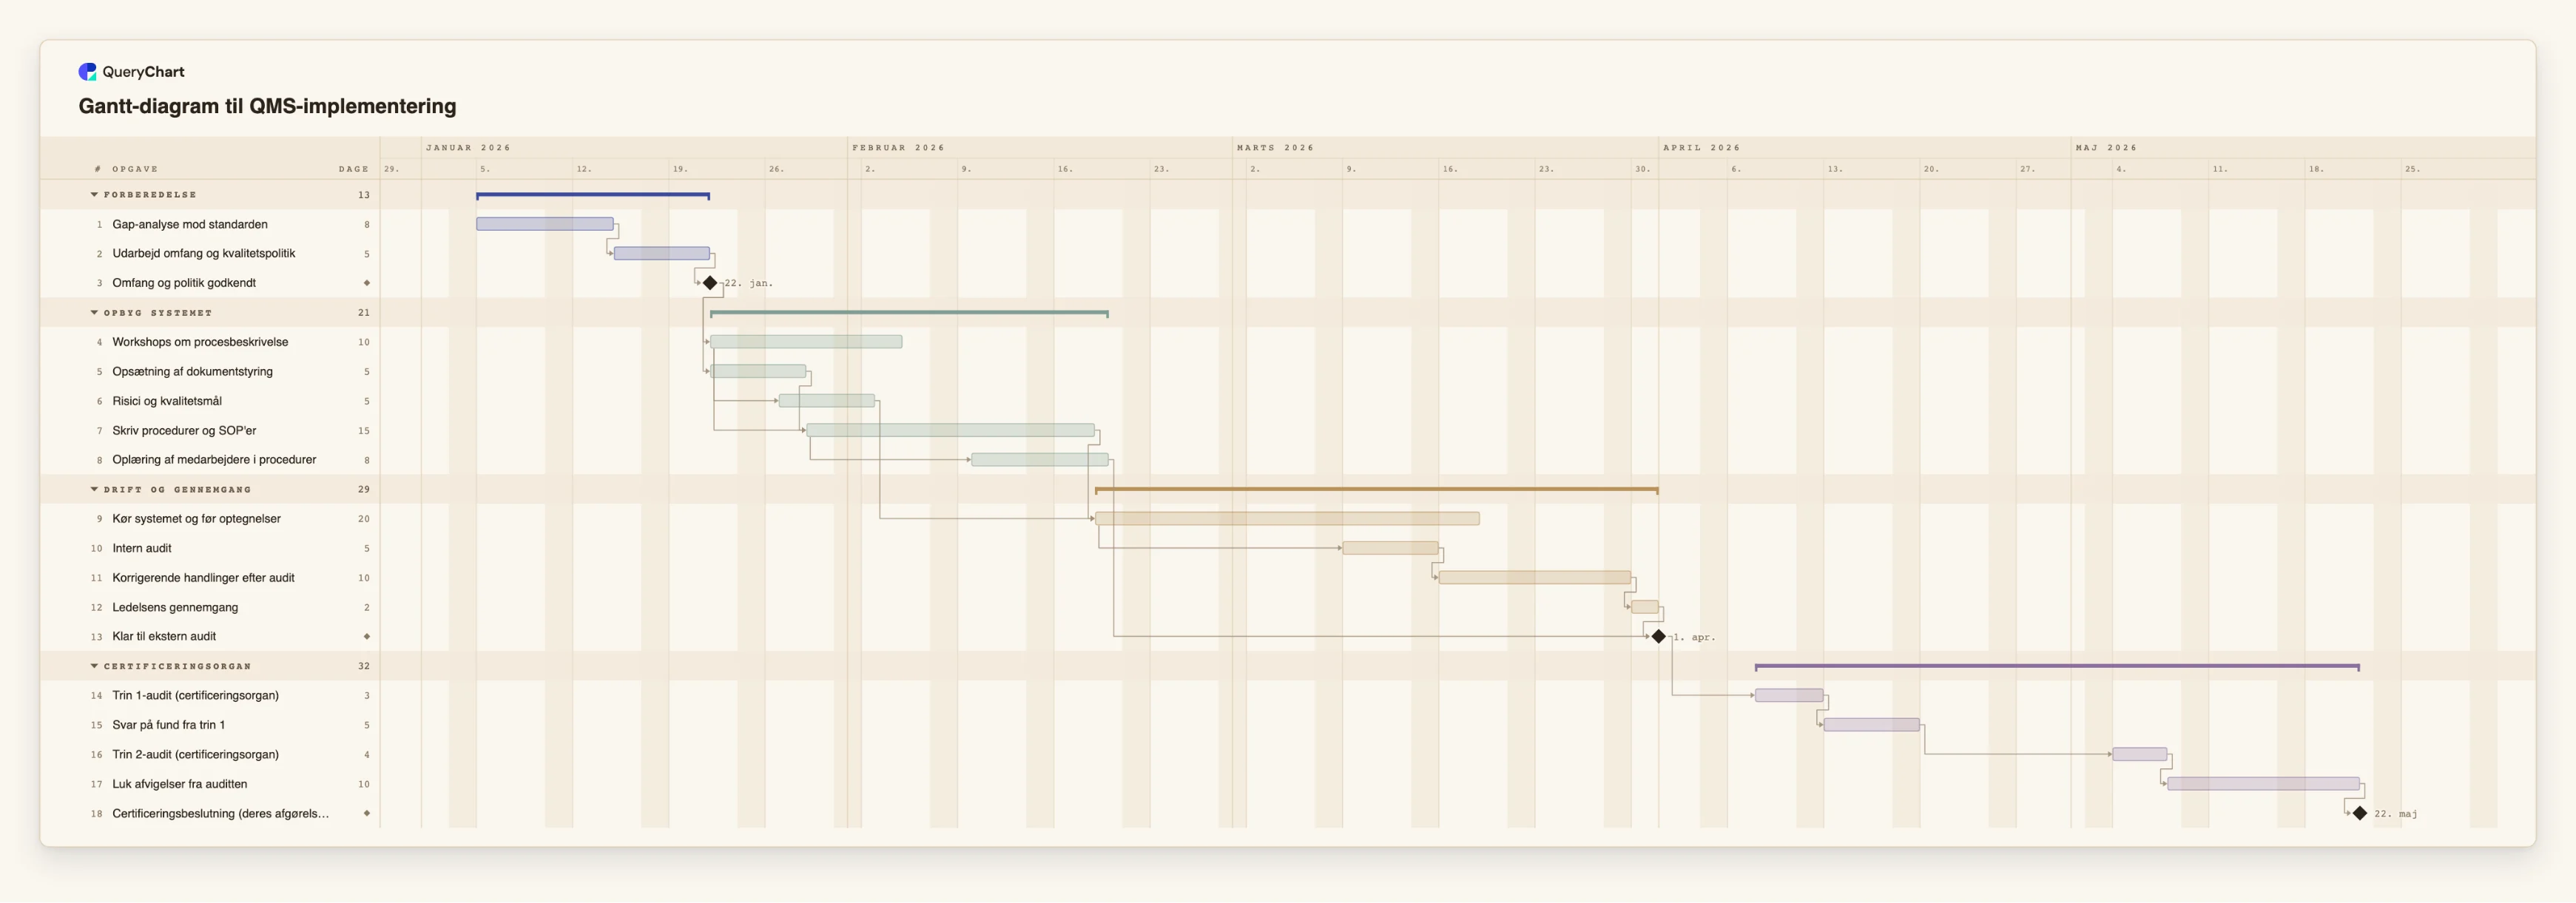Select the Trin 1-audit task bar
The image size is (2576, 903).
coord(1789,695)
